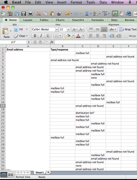Increase indent icon

(x=119, y=36)
